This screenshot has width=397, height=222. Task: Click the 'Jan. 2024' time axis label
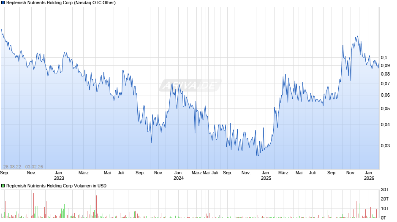pos(179,176)
